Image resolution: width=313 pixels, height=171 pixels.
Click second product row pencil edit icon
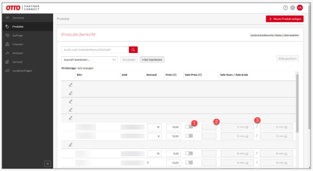tap(71, 93)
